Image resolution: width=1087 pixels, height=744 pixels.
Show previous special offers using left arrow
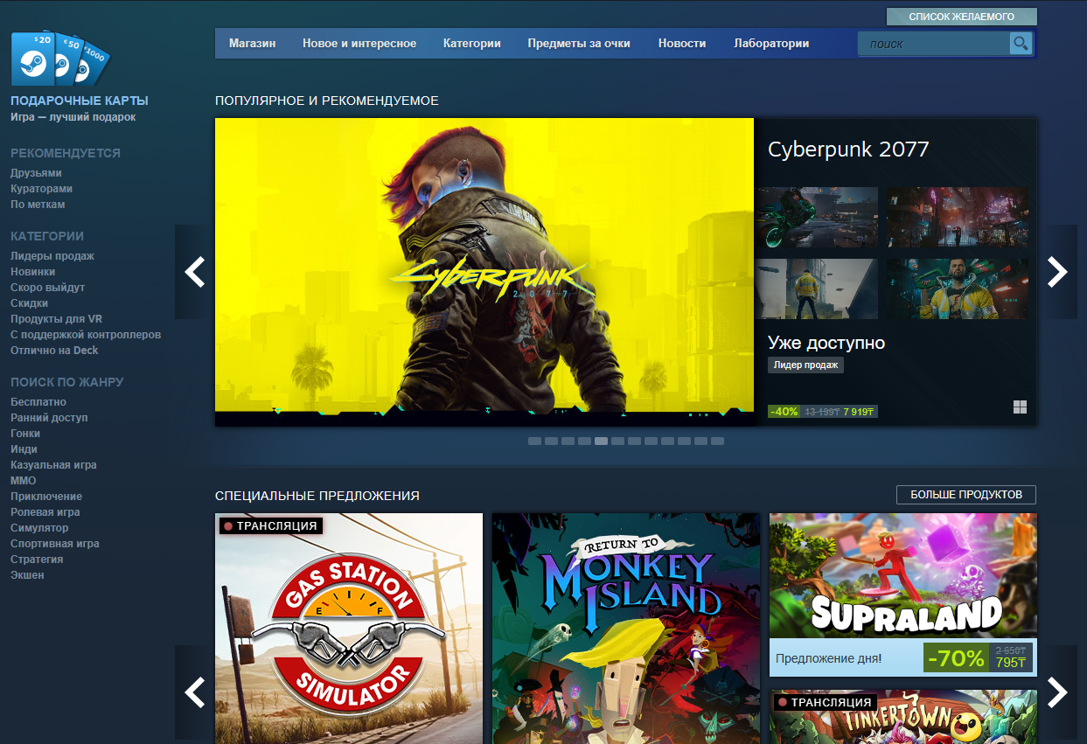[x=195, y=692]
